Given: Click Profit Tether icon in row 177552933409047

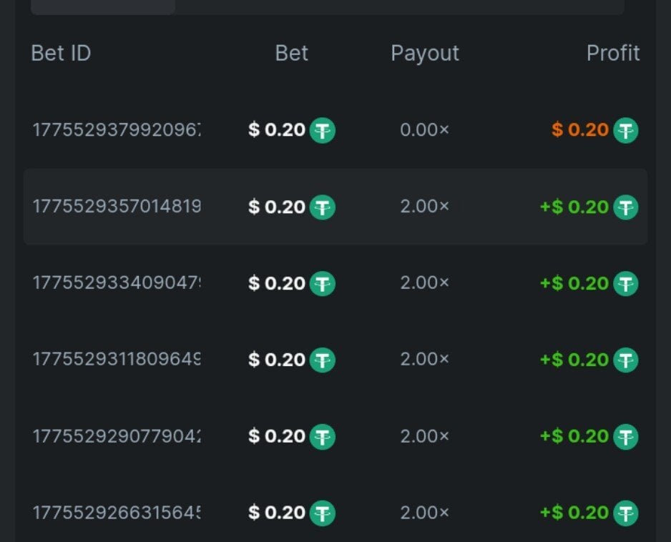Looking at the screenshot, I should [626, 284].
